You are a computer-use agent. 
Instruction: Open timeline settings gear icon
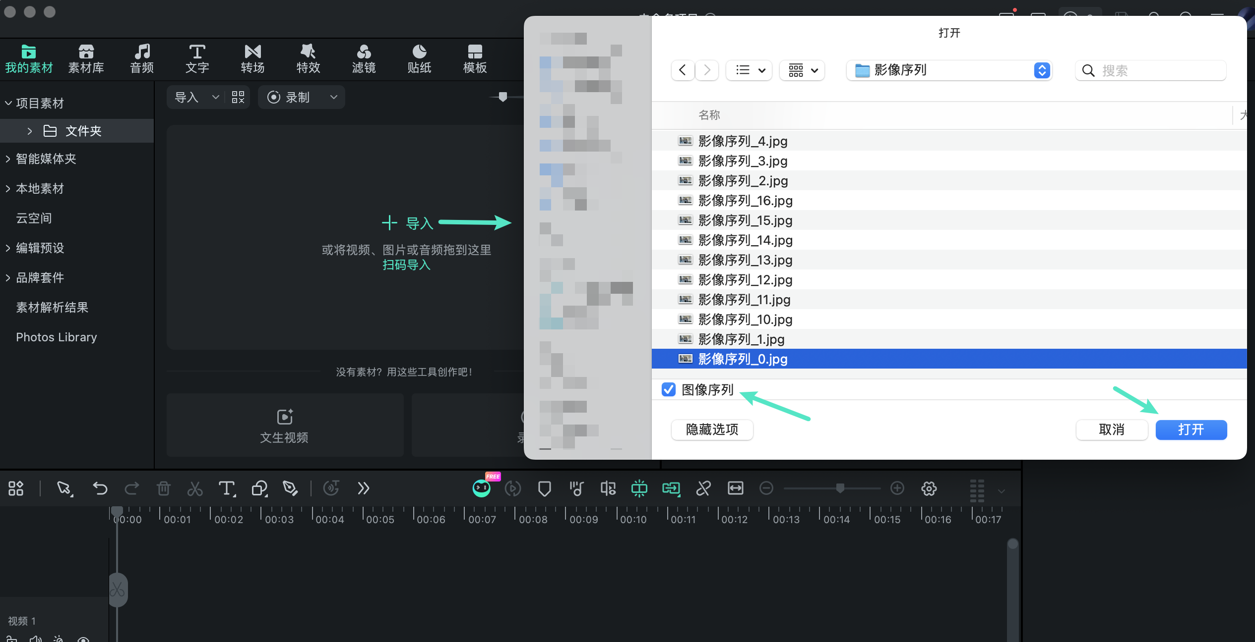click(929, 489)
